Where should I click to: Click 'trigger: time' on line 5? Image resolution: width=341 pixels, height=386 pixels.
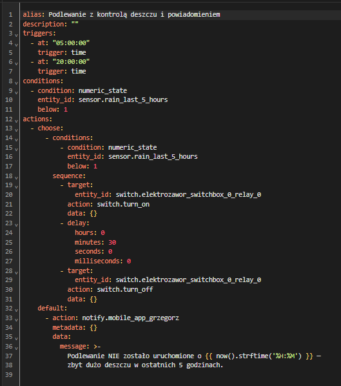(62, 52)
